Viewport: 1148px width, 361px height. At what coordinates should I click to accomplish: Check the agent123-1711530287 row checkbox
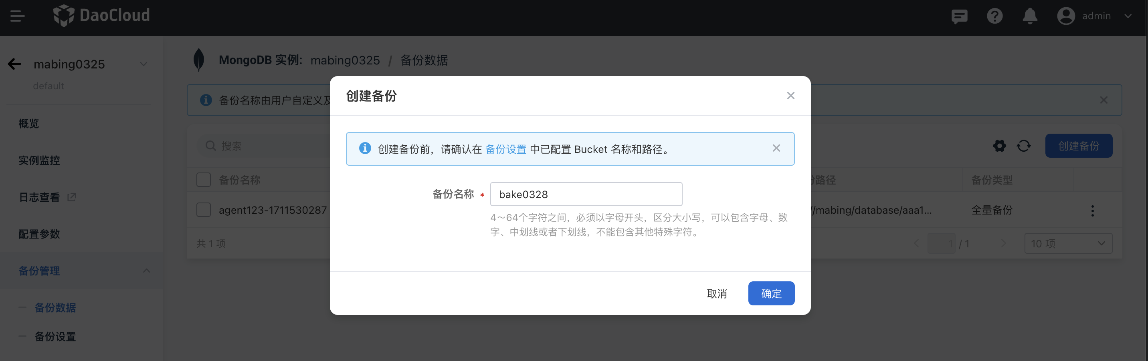204,210
